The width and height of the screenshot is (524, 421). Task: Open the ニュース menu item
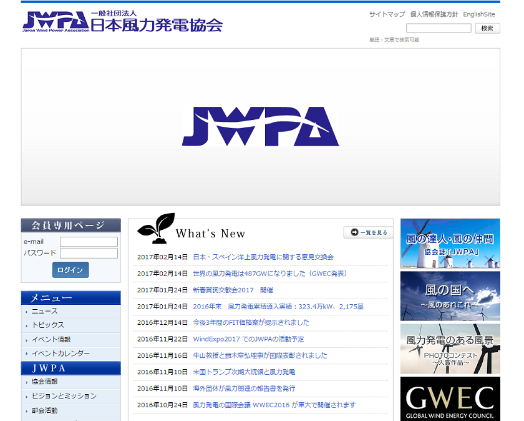pyautogui.click(x=71, y=312)
